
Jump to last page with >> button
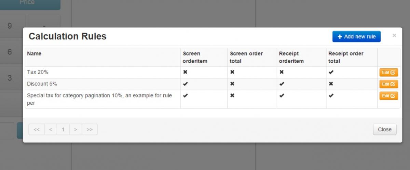pyautogui.click(x=90, y=130)
